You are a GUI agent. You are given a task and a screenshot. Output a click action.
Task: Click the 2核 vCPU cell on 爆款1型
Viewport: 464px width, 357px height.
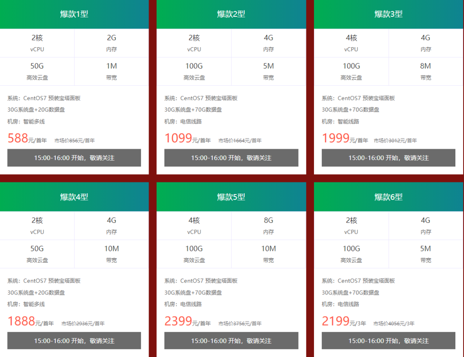coord(38,43)
